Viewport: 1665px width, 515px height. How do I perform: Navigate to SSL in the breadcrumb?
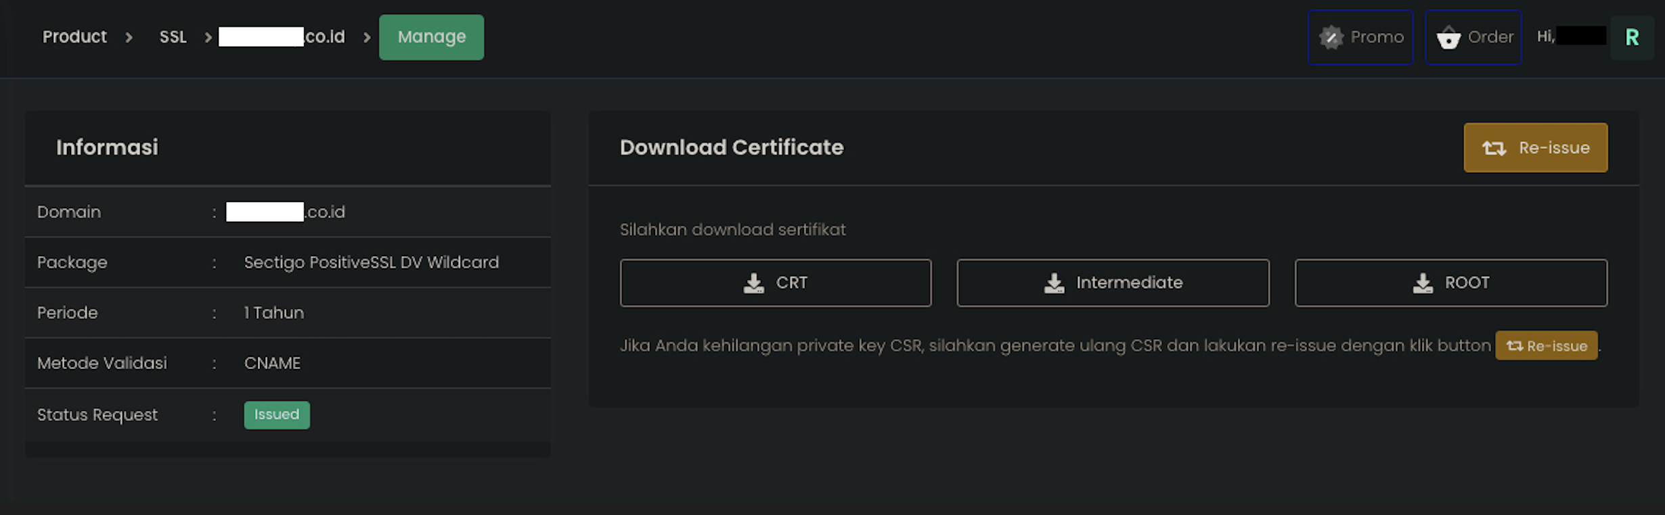click(x=173, y=37)
